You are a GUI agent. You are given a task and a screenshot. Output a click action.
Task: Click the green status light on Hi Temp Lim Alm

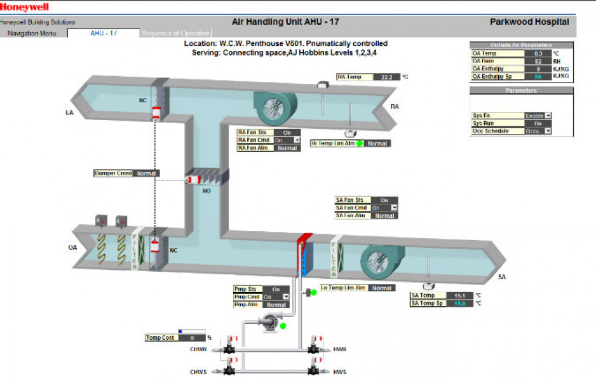click(x=360, y=144)
